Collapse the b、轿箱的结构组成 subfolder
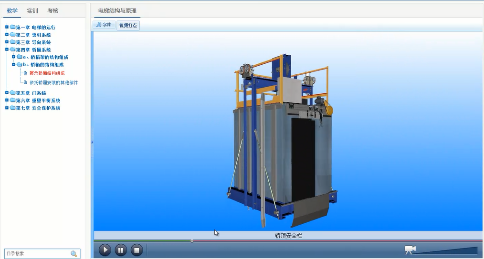 (x=13, y=64)
